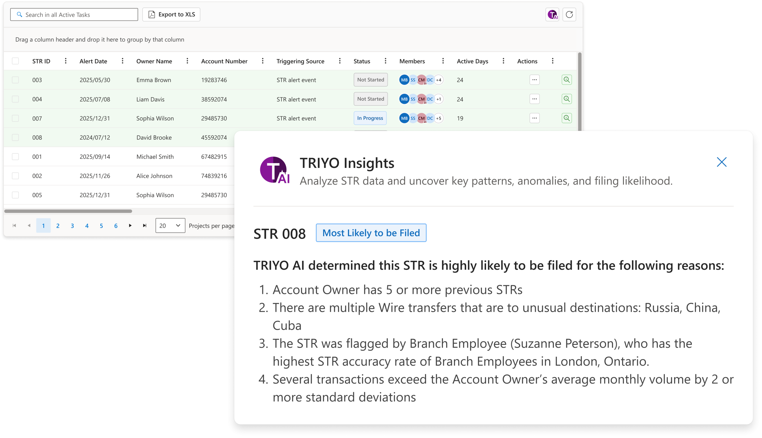
Task: Click Export to XLS button
Action: coord(171,14)
